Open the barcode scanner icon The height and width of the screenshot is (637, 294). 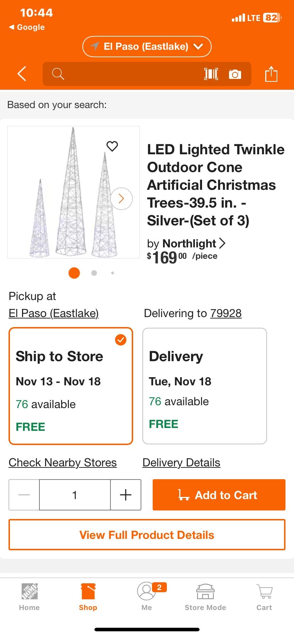[x=211, y=74]
